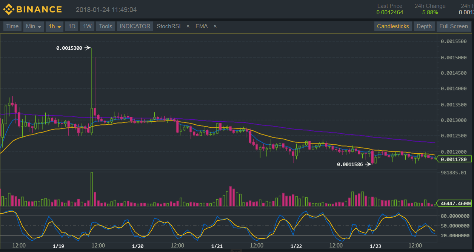Switch to the 1W interval

(87, 26)
